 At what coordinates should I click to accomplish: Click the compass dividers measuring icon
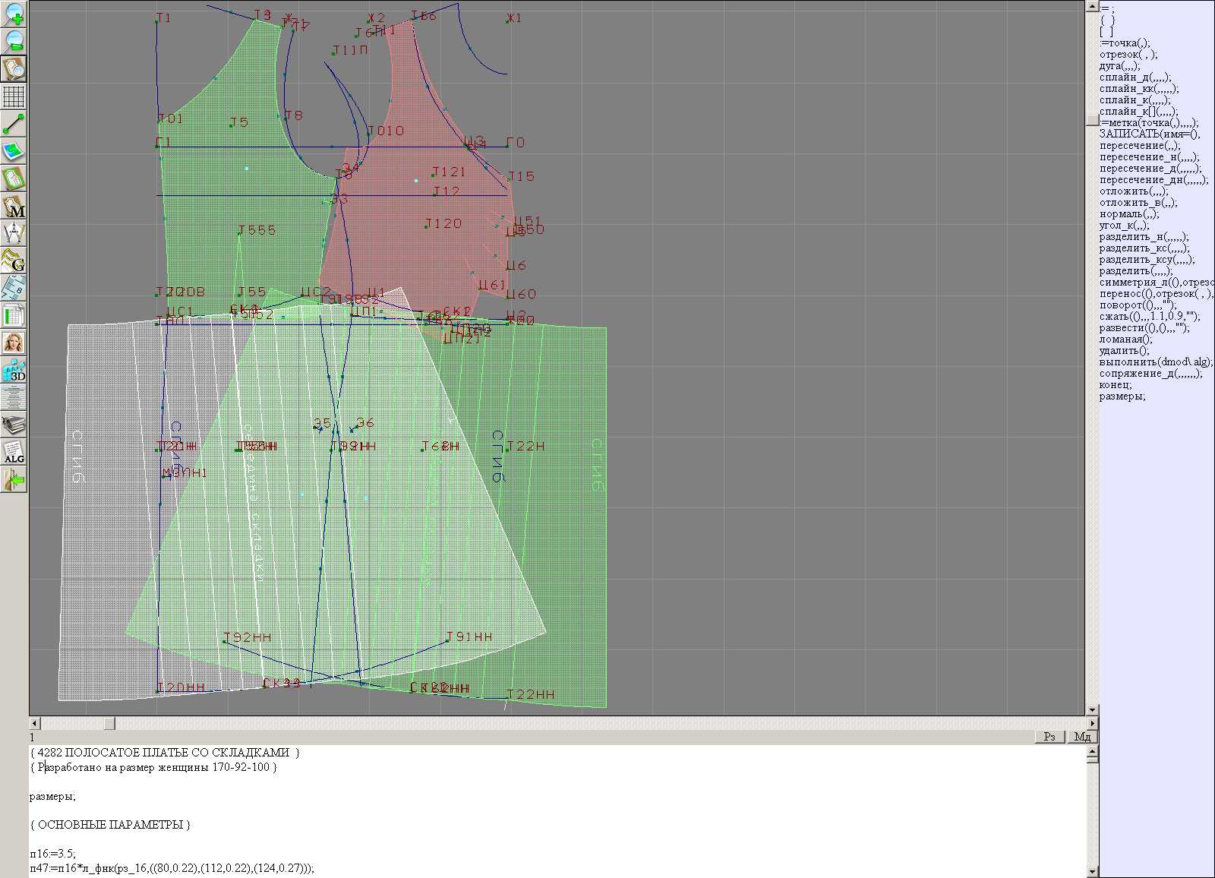14,233
